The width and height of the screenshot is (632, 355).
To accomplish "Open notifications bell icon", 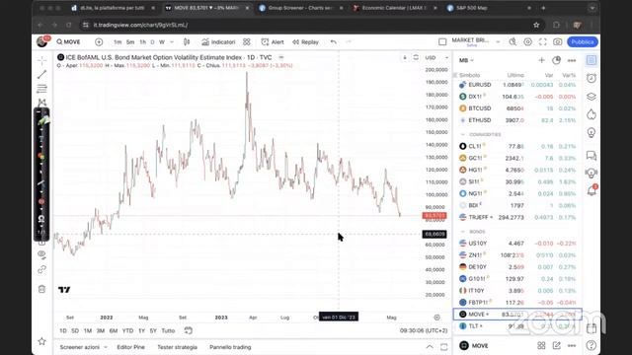I will pos(592,190).
